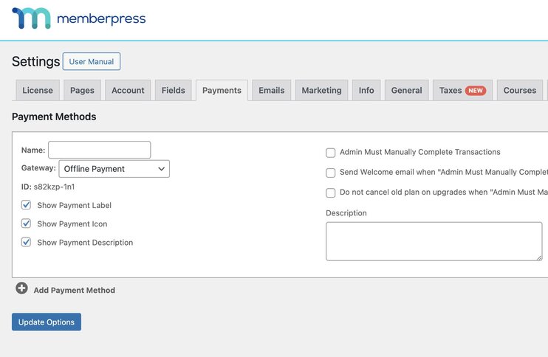Select the Marketing tab
This screenshot has height=357, width=548.
click(321, 91)
